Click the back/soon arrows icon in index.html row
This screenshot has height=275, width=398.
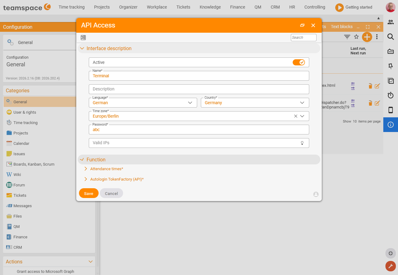coord(353,86)
